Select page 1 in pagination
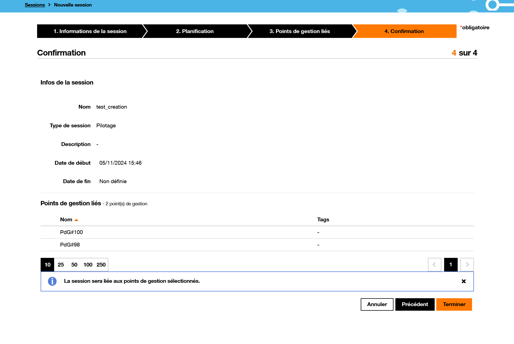 [x=451, y=265]
